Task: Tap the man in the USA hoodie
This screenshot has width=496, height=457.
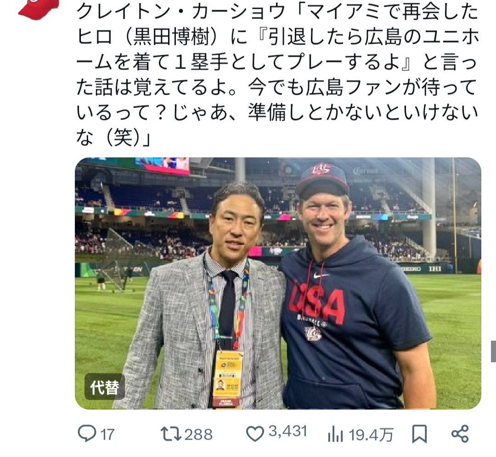Action: coord(354,312)
